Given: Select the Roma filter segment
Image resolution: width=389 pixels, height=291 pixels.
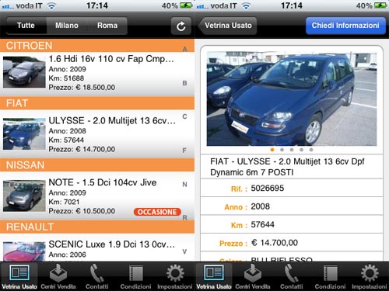Looking at the screenshot, I should [107, 26].
